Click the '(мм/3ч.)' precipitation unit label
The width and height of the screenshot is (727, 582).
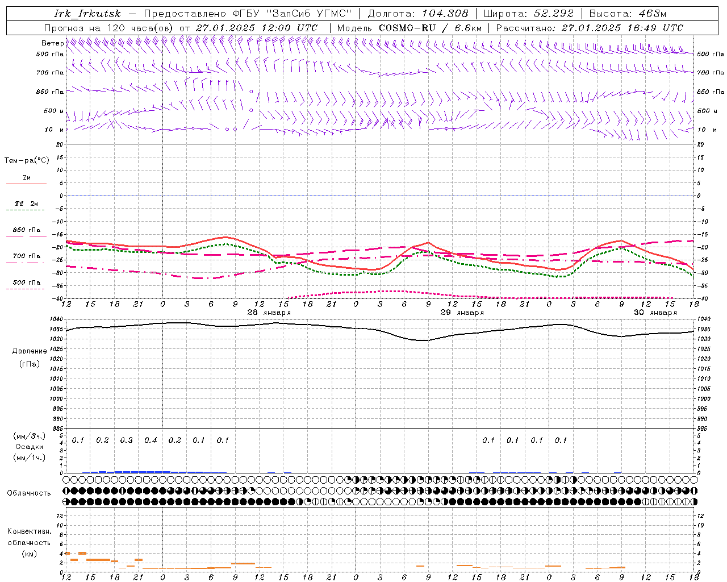click(30, 436)
